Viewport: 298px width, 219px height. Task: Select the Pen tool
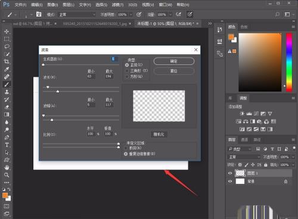click(7, 137)
